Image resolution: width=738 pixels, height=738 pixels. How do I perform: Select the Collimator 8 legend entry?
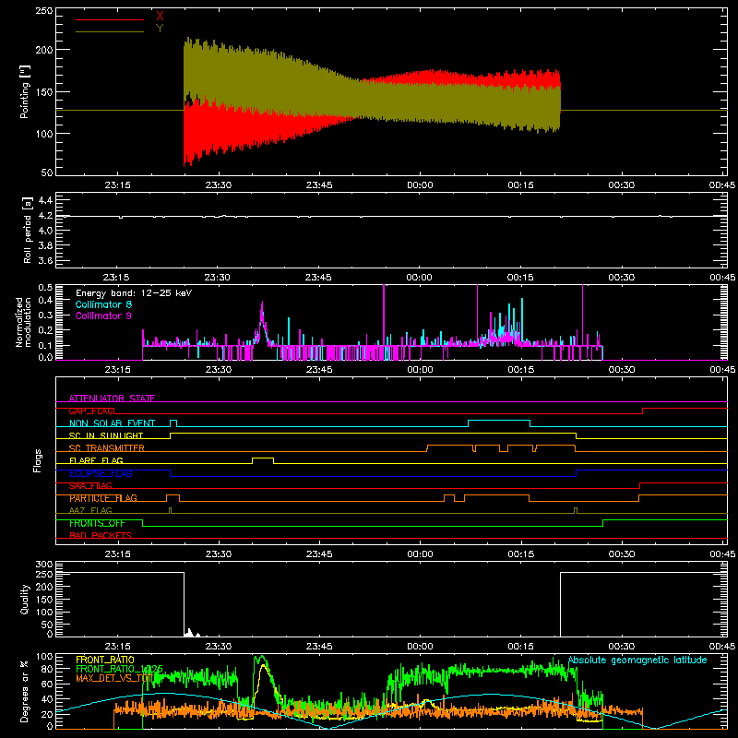[103, 304]
